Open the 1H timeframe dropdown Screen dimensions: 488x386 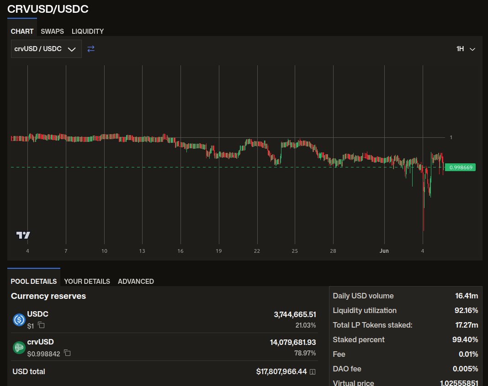466,49
